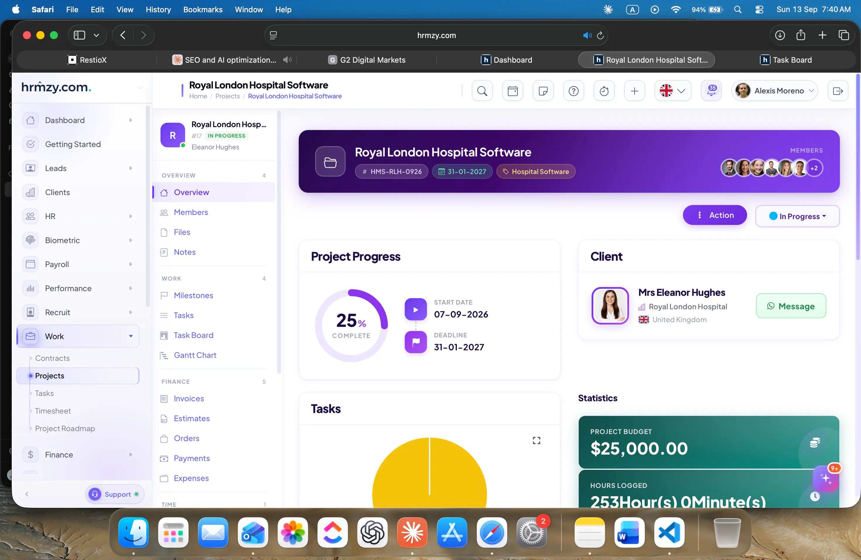Click the Safari tab overview icon
This screenshot has width=861, height=560.
(x=843, y=35)
